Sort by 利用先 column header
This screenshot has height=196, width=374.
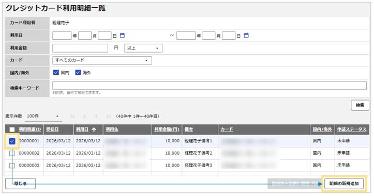coord(112,129)
